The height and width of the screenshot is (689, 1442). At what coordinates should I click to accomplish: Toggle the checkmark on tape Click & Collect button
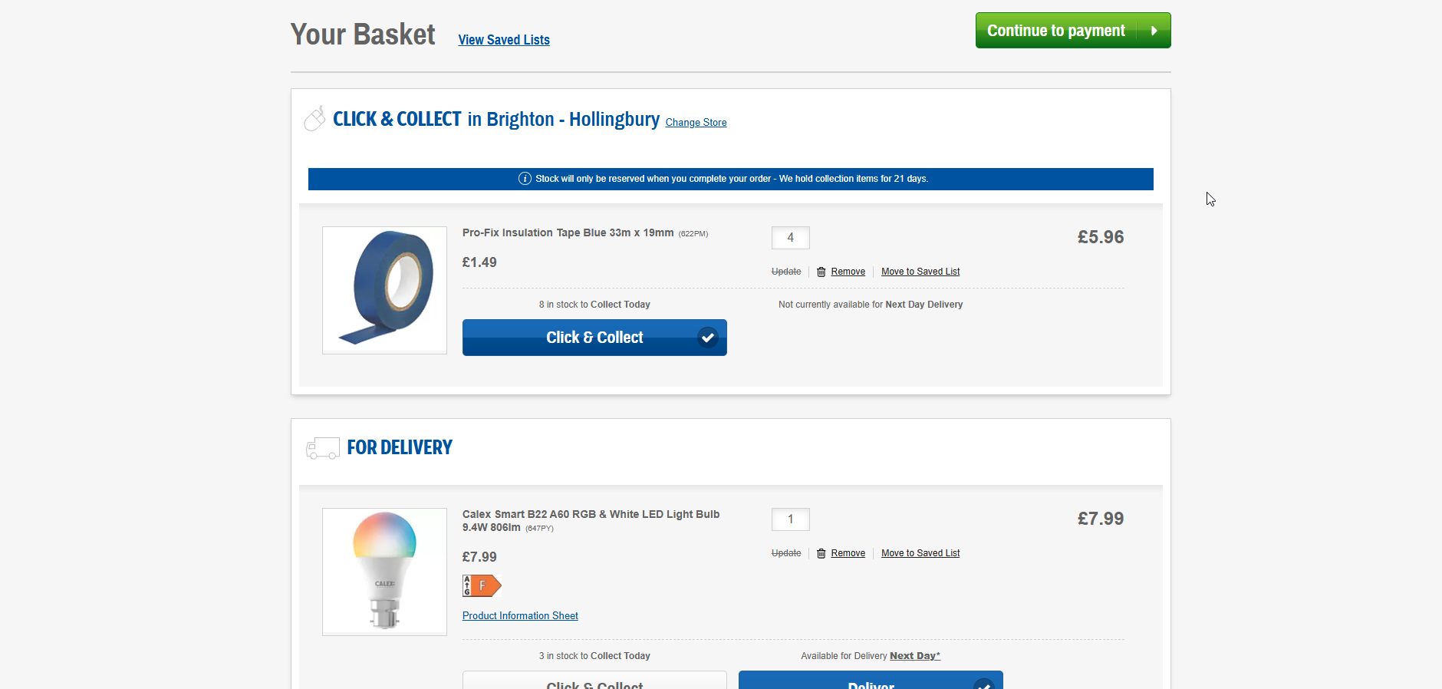pyautogui.click(x=708, y=338)
